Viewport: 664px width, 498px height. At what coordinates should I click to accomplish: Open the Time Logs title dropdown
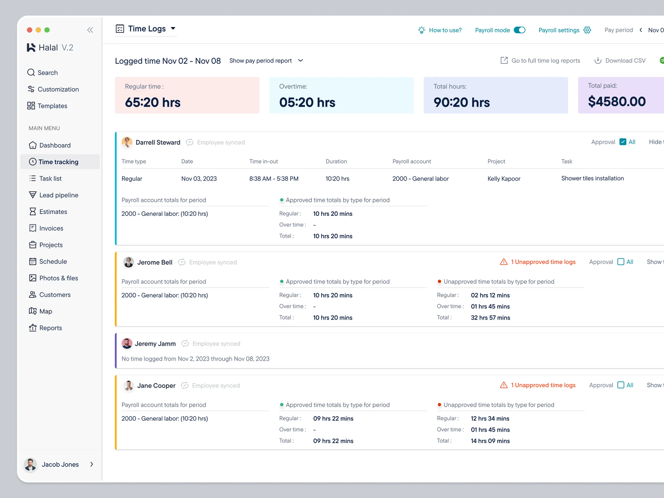tap(173, 29)
